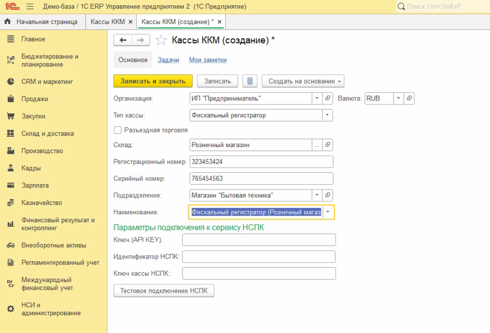
Task: Switch to Начальная страница tab
Action: 43,22
